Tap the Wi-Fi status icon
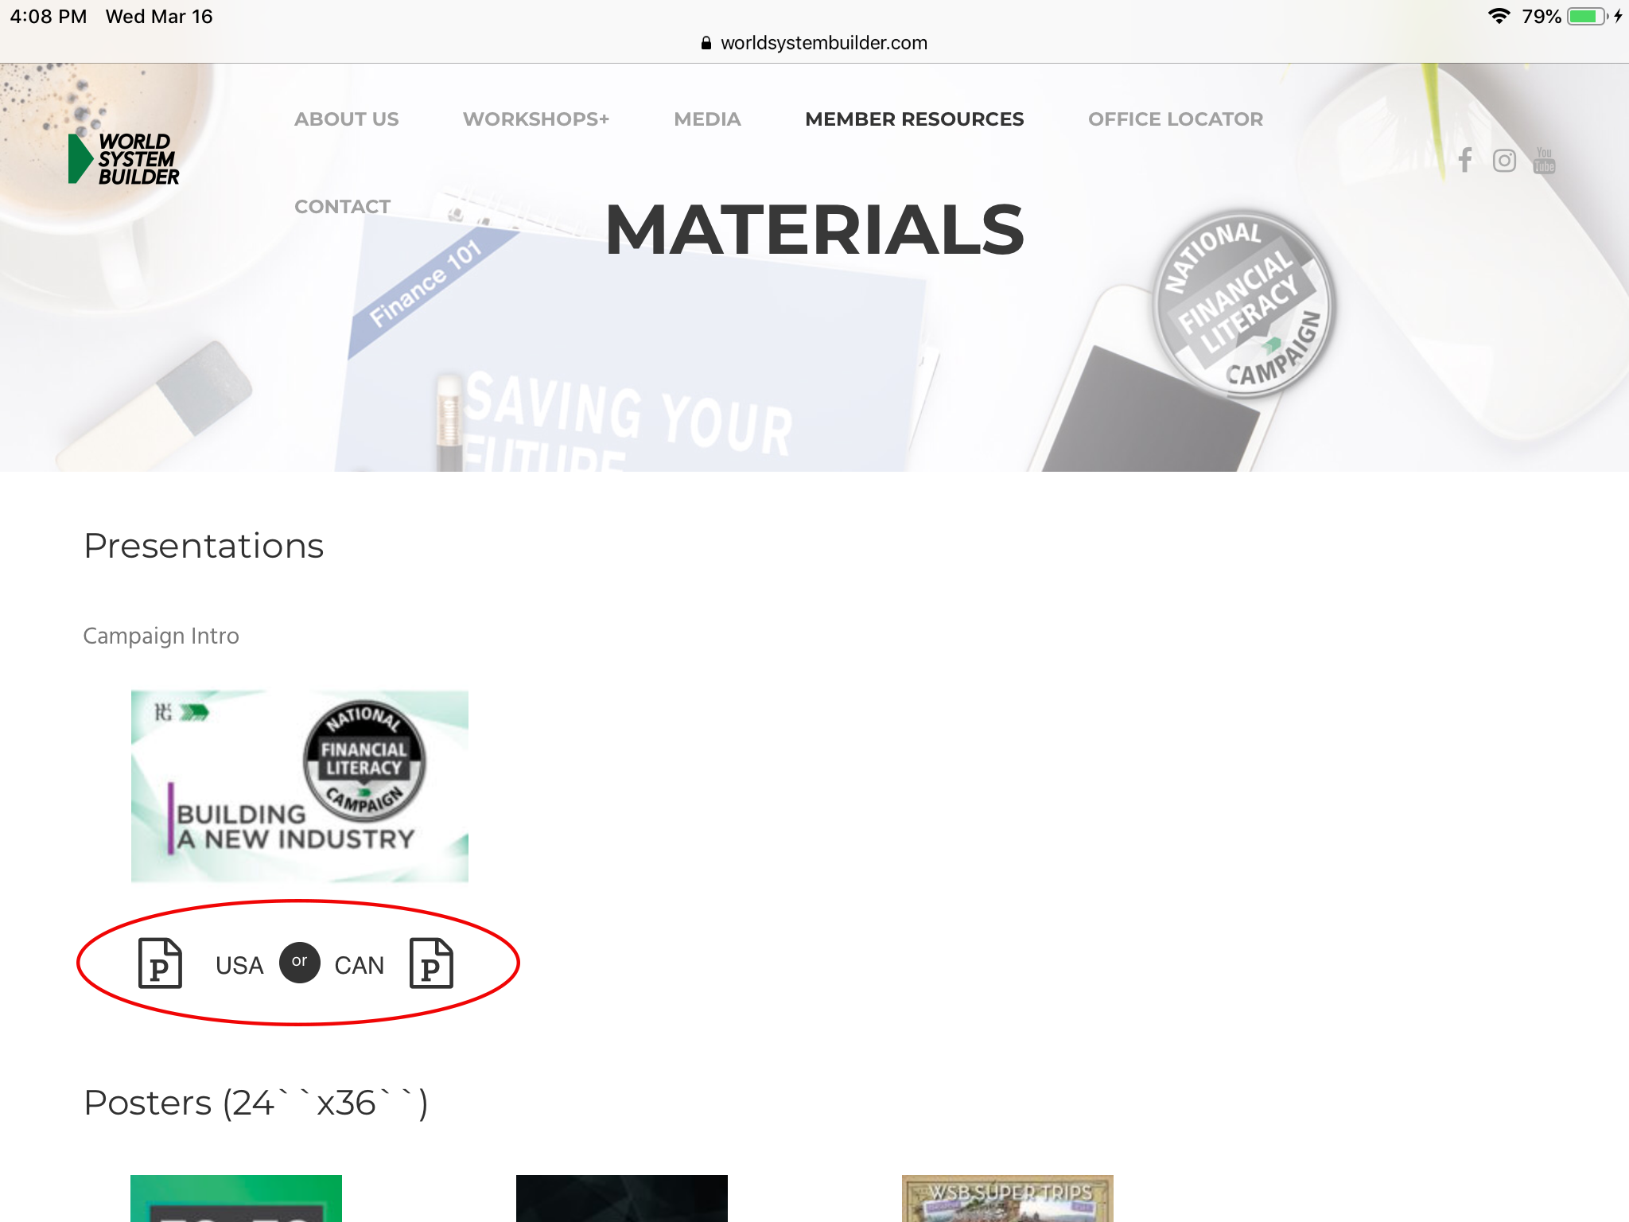 click(x=1499, y=16)
